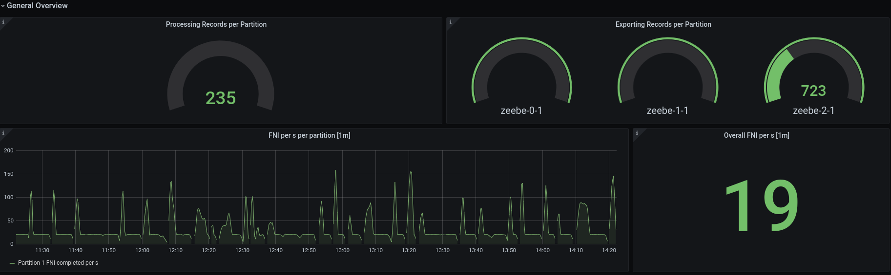Click the zeebe-2-1 gauge label

click(x=813, y=110)
